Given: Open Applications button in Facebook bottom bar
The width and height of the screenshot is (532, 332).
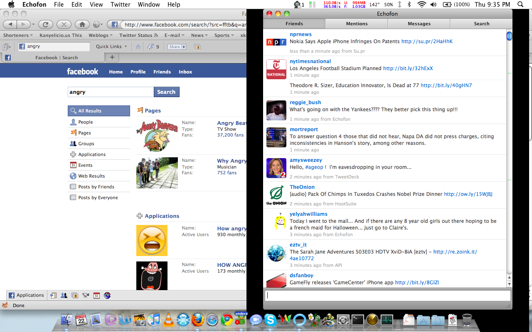Looking at the screenshot, I should (x=26, y=295).
